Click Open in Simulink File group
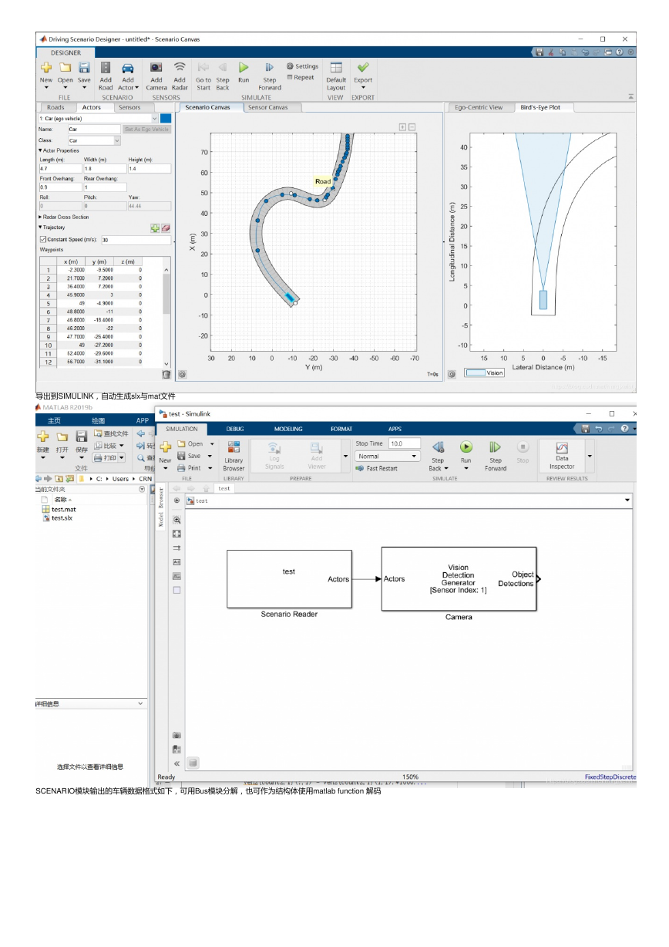This screenshot has height=947, width=669. [x=191, y=444]
